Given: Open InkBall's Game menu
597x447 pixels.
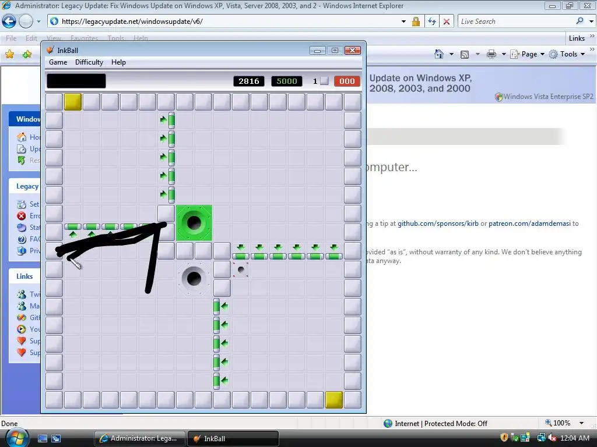Looking at the screenshot, I should pos(58,62).
